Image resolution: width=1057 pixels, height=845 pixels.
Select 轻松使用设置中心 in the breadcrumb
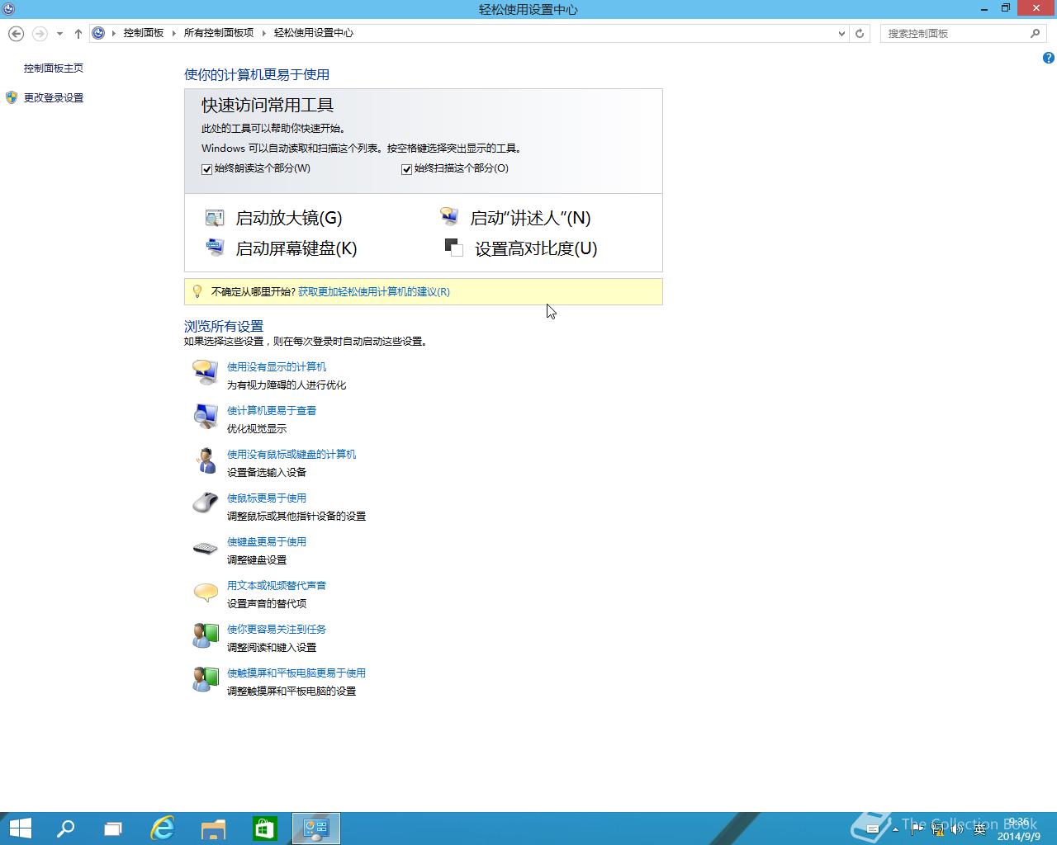pos(314,33)
